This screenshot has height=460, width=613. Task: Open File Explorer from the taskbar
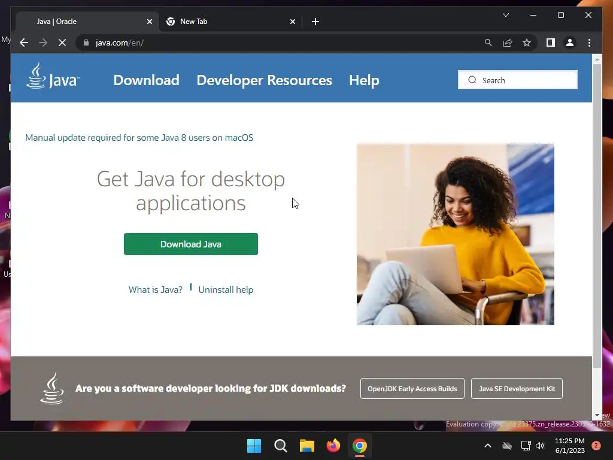pyautogui.click(x=307, y=446)
